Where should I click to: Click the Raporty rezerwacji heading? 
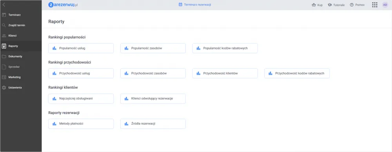64,113
